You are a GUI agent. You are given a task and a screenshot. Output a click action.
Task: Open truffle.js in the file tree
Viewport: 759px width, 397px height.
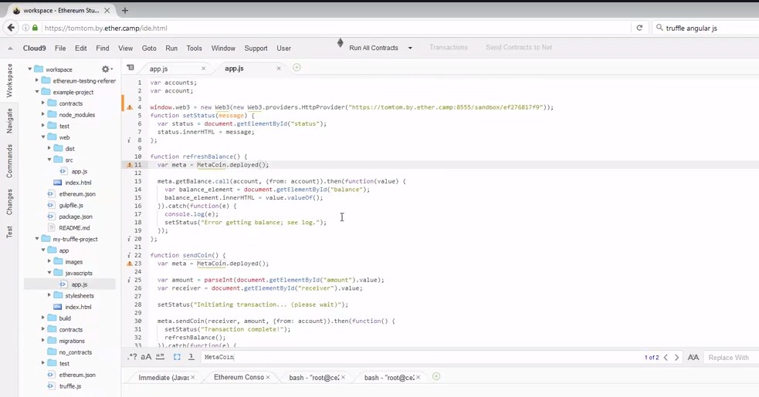click(x=69, y=386)
